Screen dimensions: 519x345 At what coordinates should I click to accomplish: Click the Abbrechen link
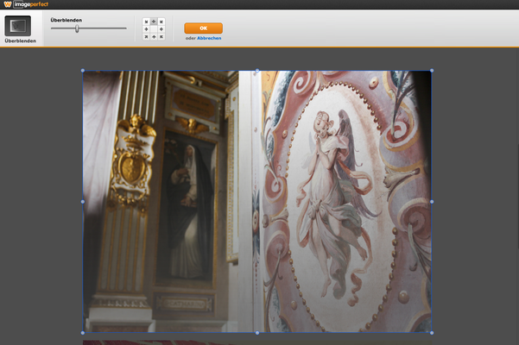pos(209,38)
